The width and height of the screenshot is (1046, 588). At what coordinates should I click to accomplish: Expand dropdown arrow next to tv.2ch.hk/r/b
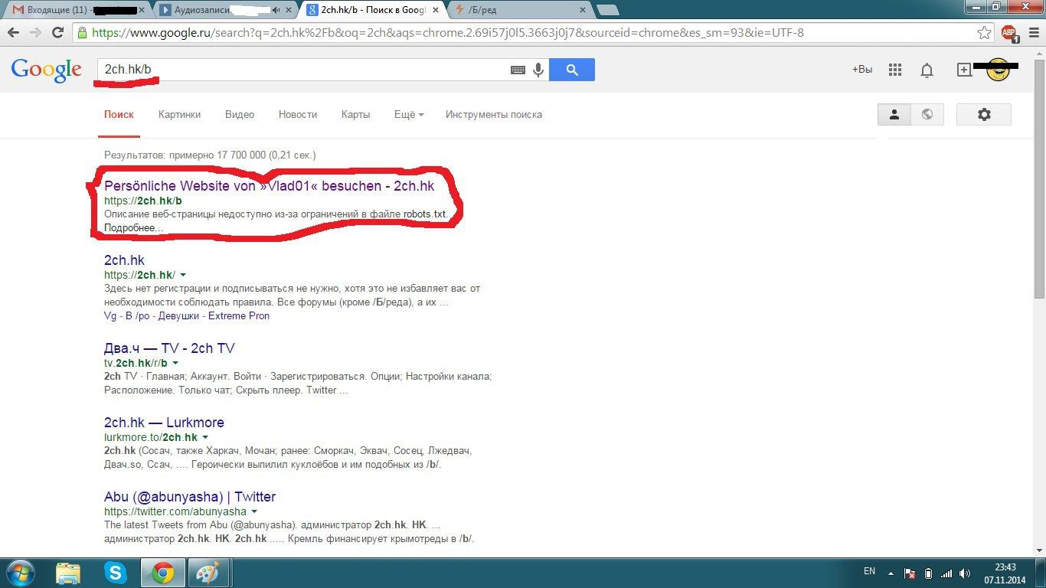click(x=175, y=363)
